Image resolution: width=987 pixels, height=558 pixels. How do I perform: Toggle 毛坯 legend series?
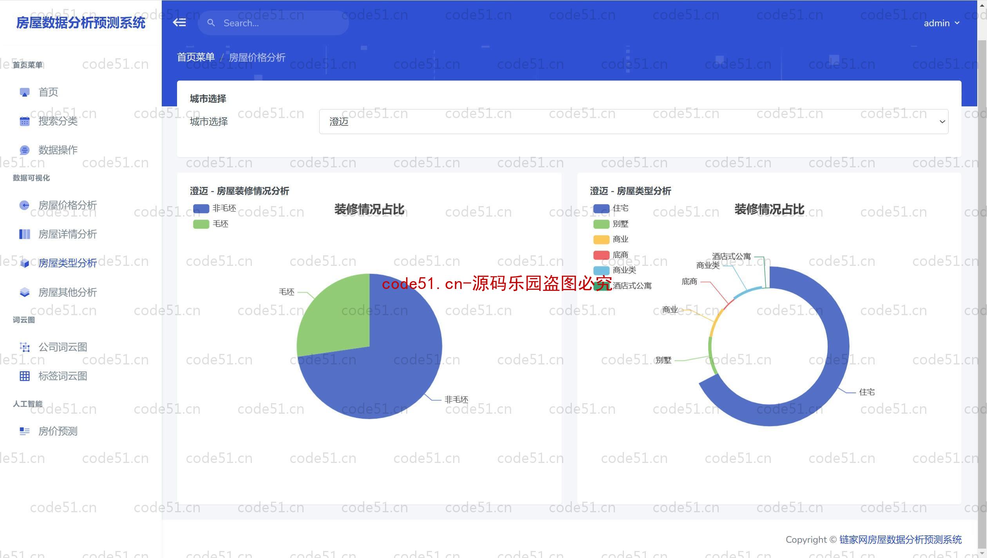coord(211,224)
